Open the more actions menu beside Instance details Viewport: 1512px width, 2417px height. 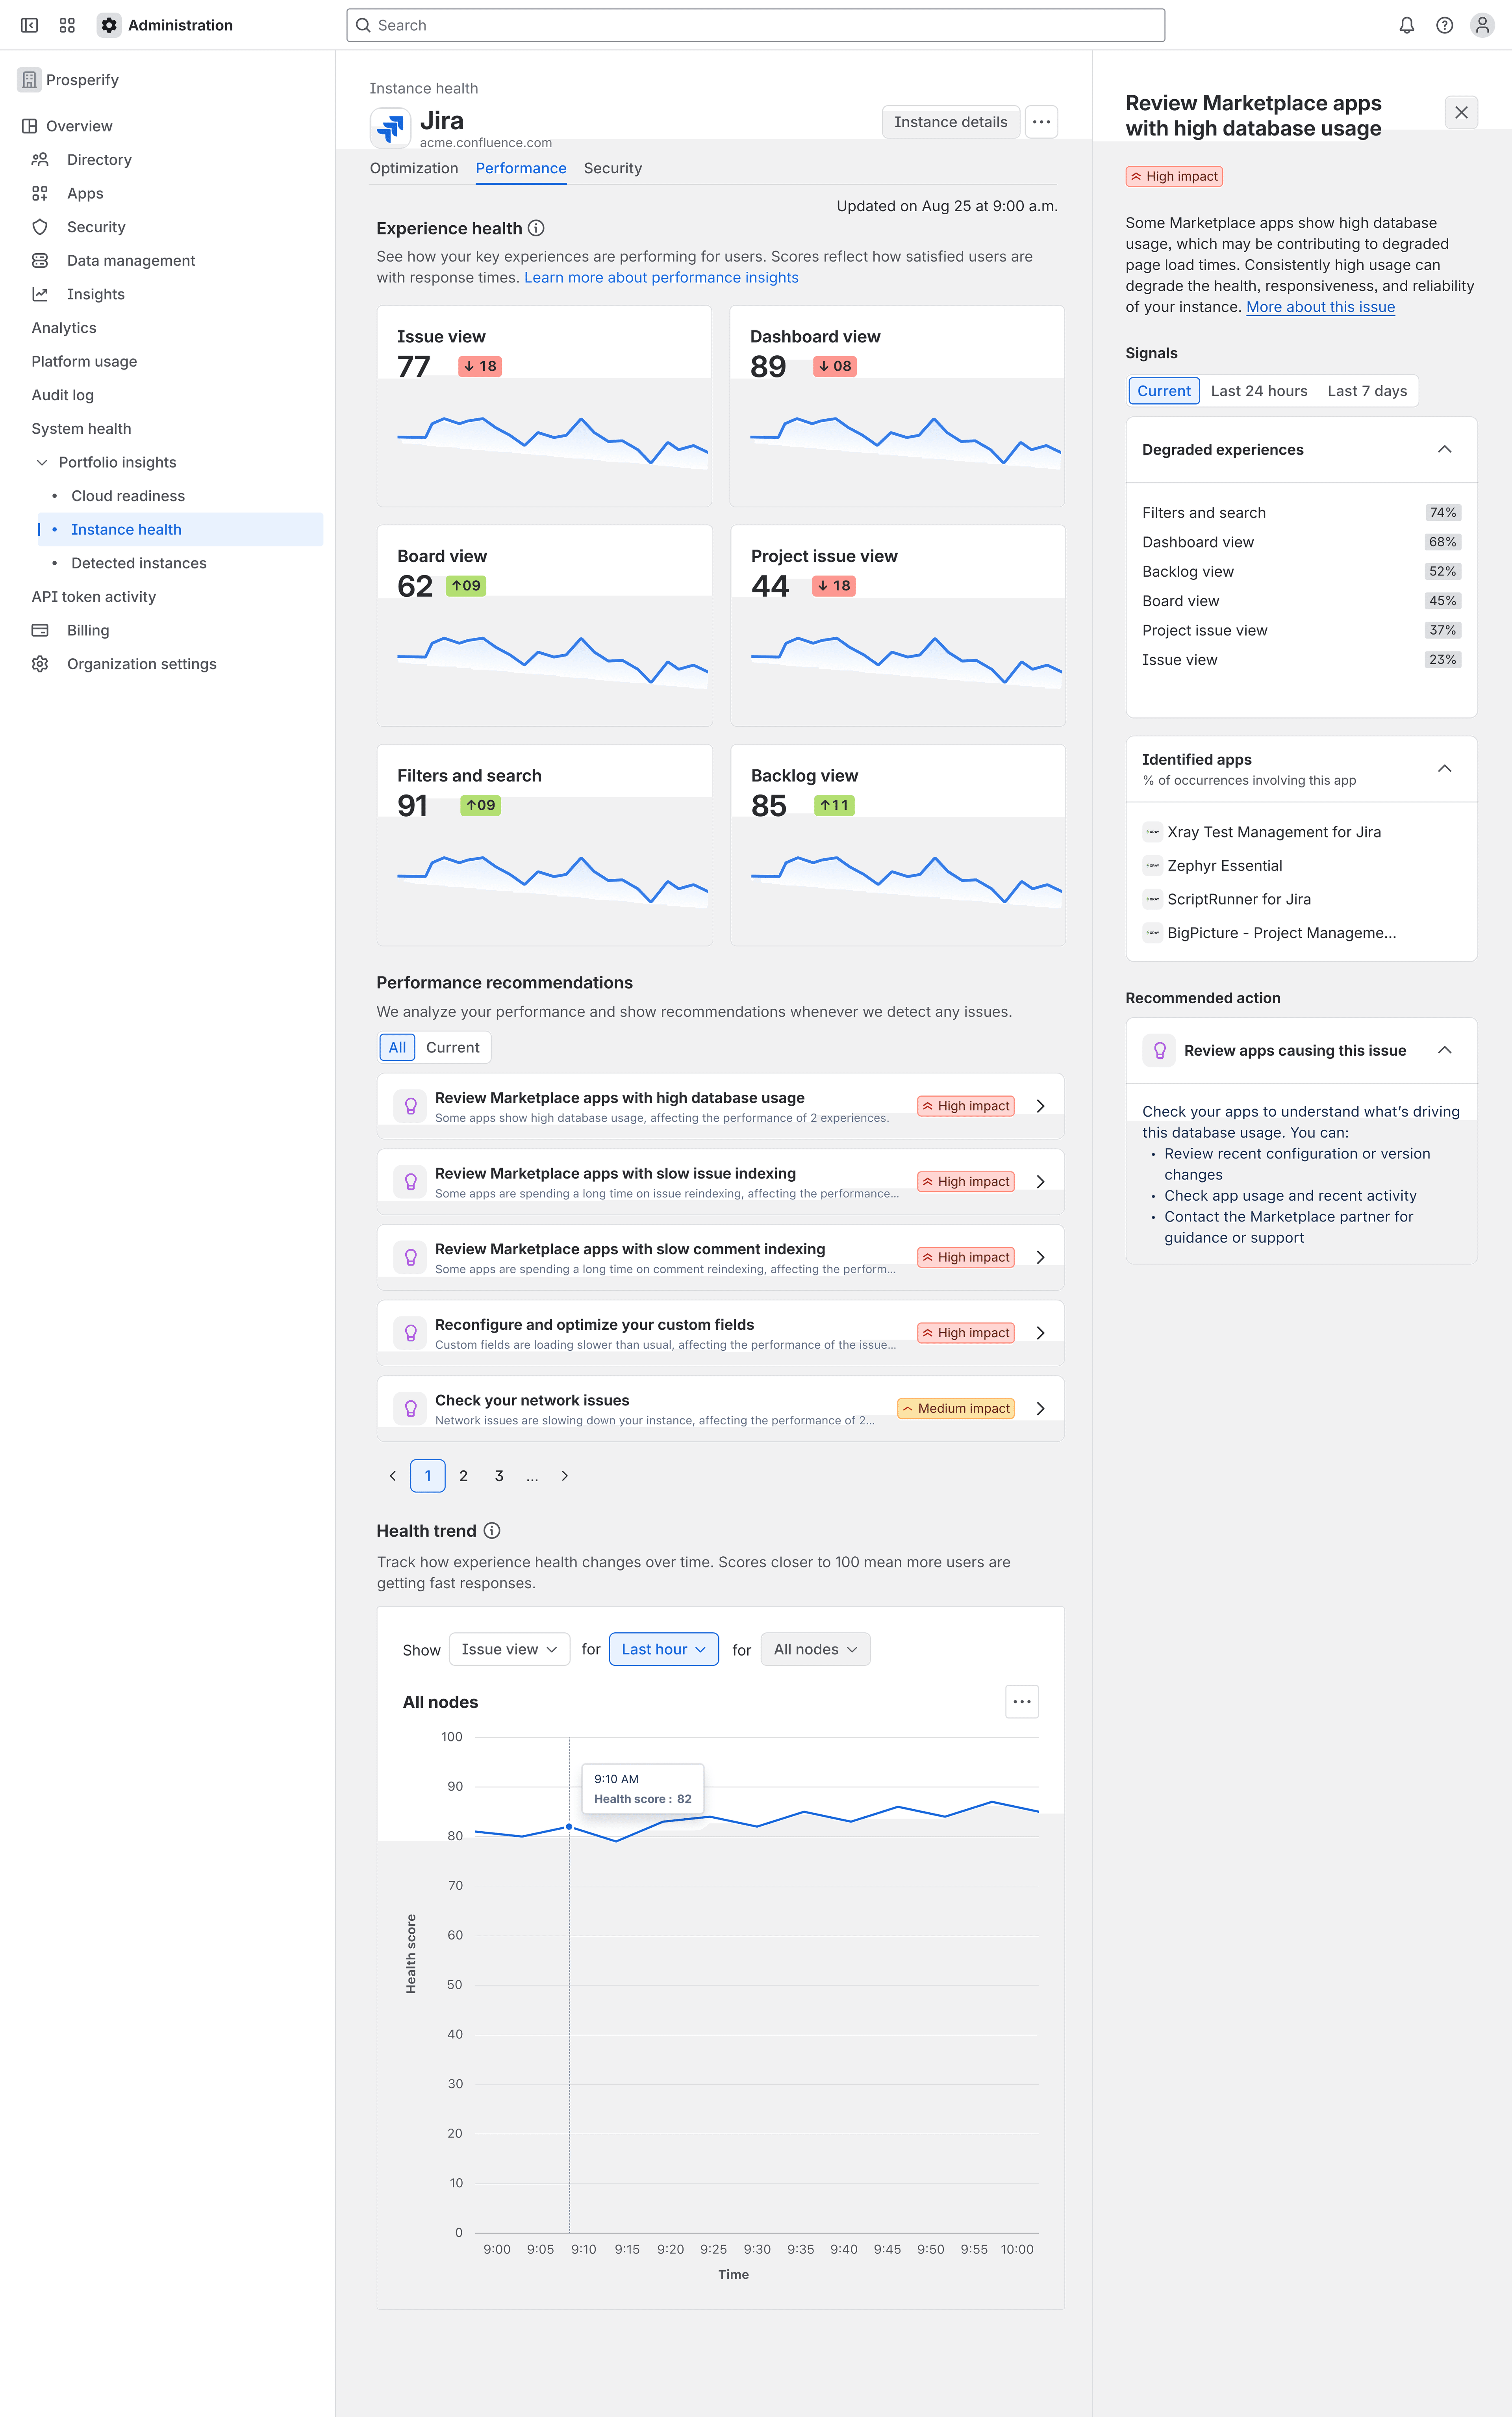point(1041,122)
